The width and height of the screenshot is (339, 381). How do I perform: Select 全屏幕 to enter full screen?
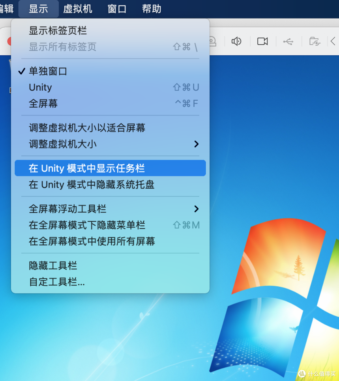(43, 104)
